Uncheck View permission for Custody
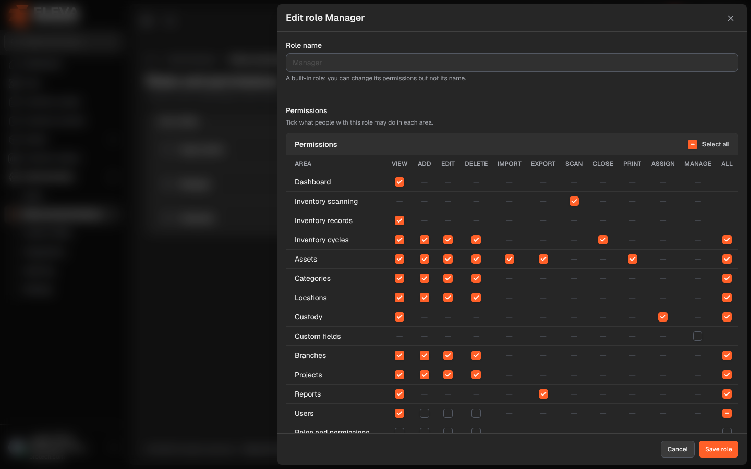Image resolution: width=751 pixels, height=469 pixels. pos(399,317)
